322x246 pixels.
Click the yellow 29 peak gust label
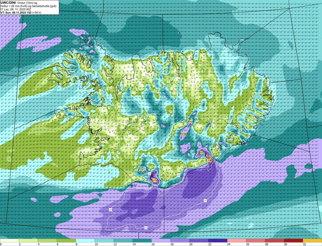142,170
